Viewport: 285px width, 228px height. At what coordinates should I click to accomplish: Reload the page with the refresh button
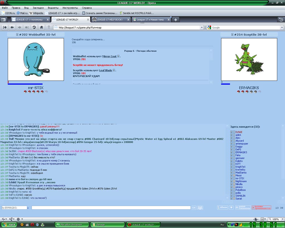34,28
